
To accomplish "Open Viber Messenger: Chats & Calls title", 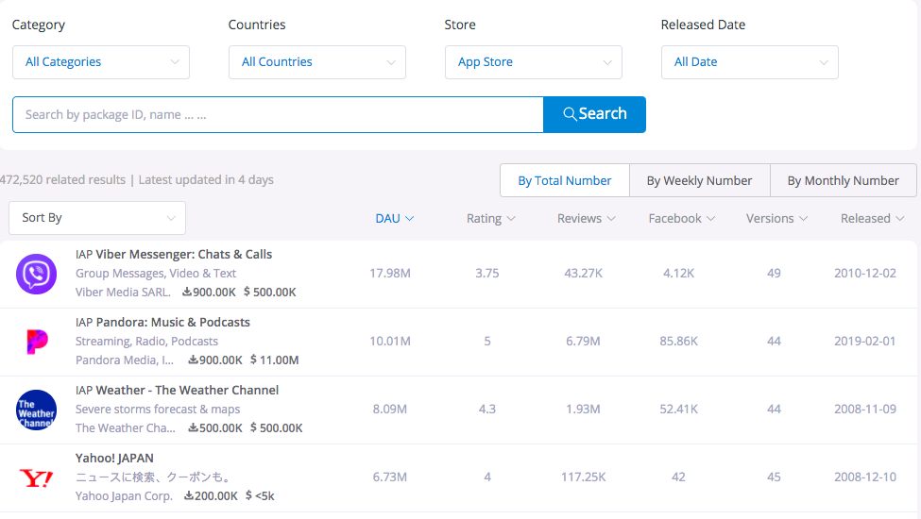I will pyautogui.click(x=184, y=254).
